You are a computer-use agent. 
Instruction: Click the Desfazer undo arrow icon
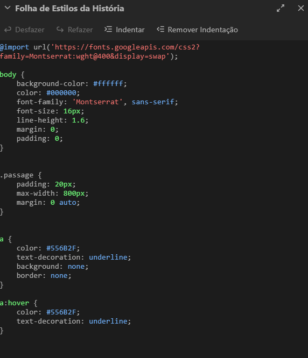[x=8, y=30]
